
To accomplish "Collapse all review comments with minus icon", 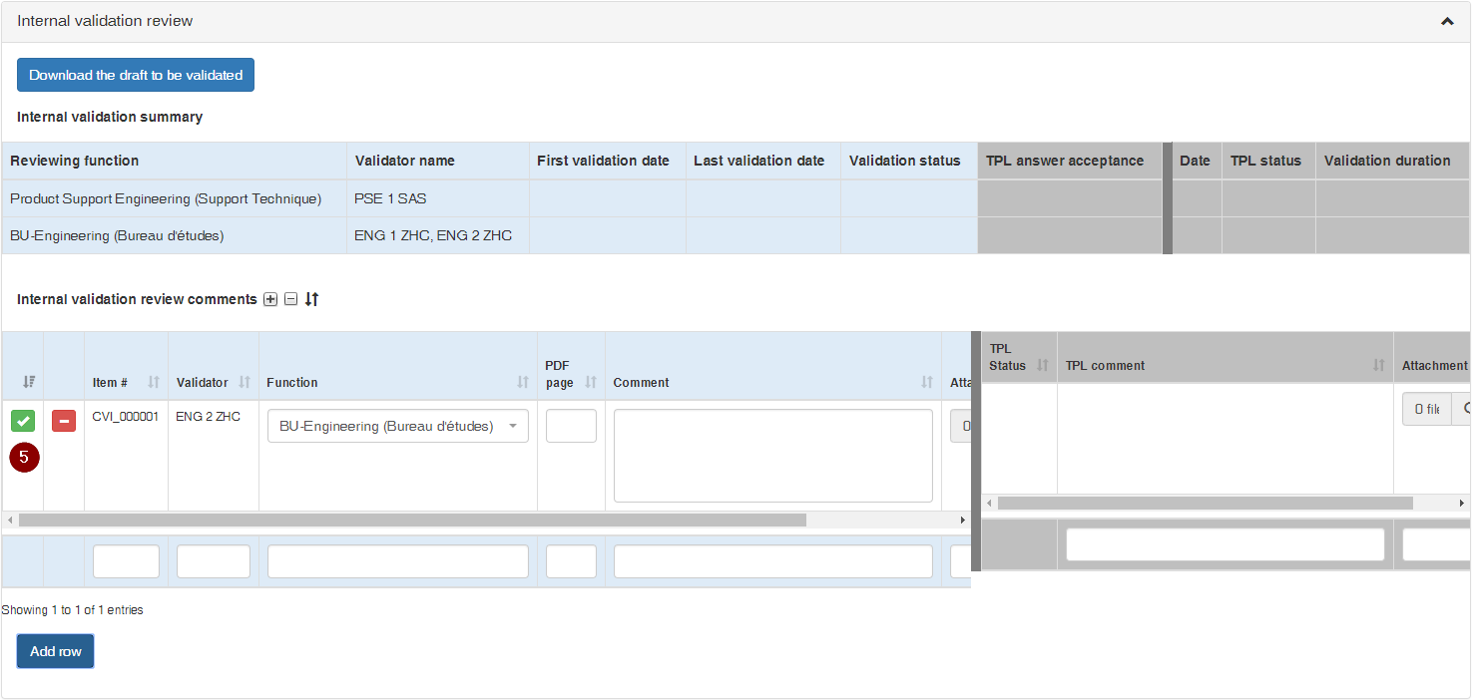I will point(290,299).
